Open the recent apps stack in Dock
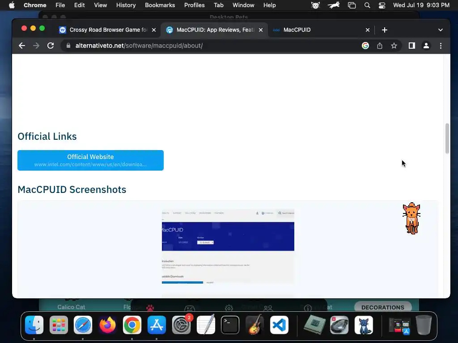The image size is (458, 343). coord(399,326)
